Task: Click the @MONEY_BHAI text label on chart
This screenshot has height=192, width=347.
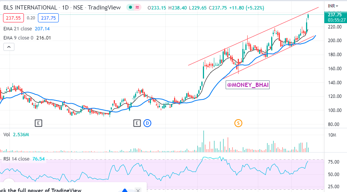Action: pos(248,85)
